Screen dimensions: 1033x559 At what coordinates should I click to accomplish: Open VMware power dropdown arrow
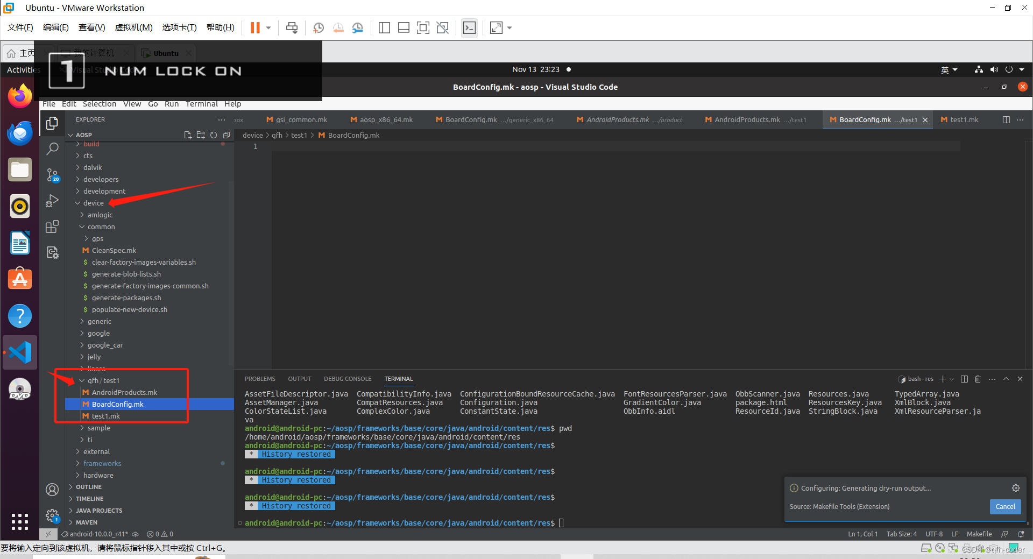(268, 27)
